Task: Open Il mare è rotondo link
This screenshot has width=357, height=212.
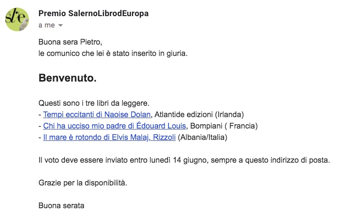Action: pos(110,137)
